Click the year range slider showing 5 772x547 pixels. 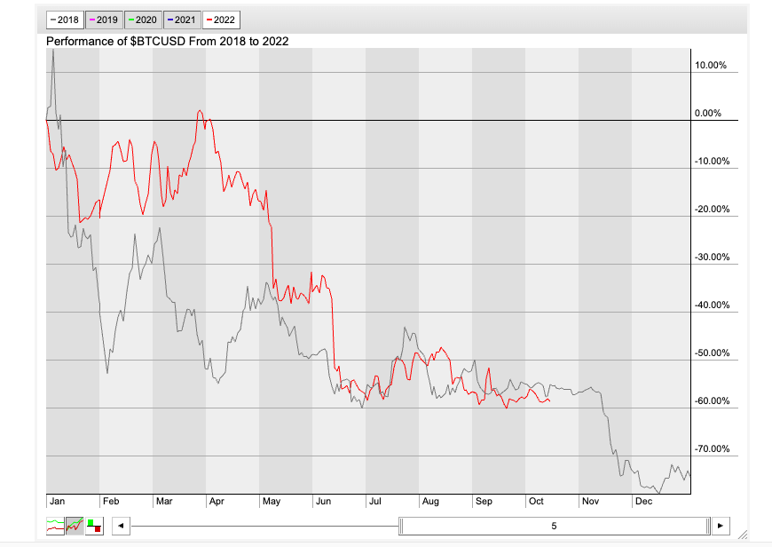click(555, 526)
